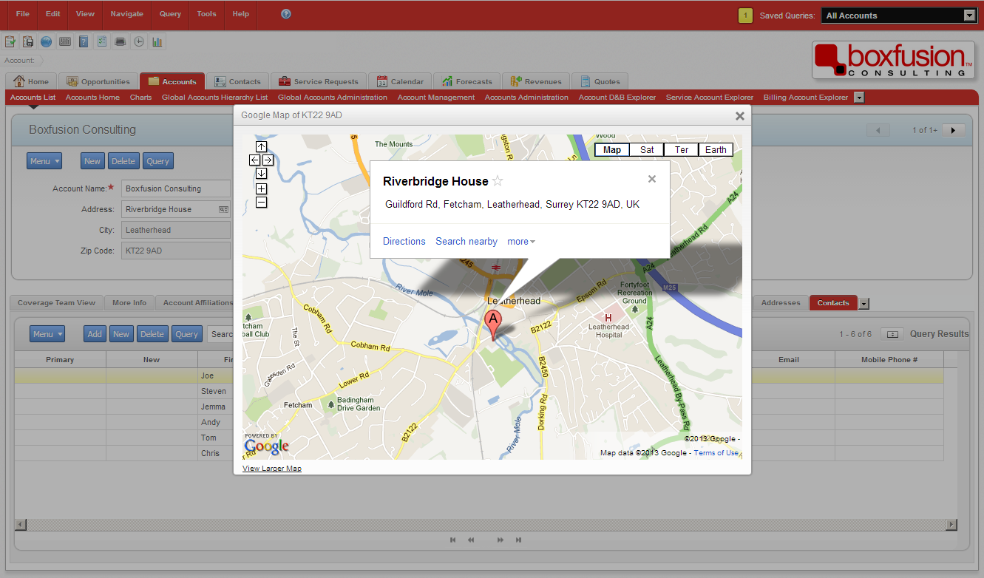Screen dimensions: 984x578
Task: Click the contacts list horizontal scrollbar
Action: click(486, 524)
